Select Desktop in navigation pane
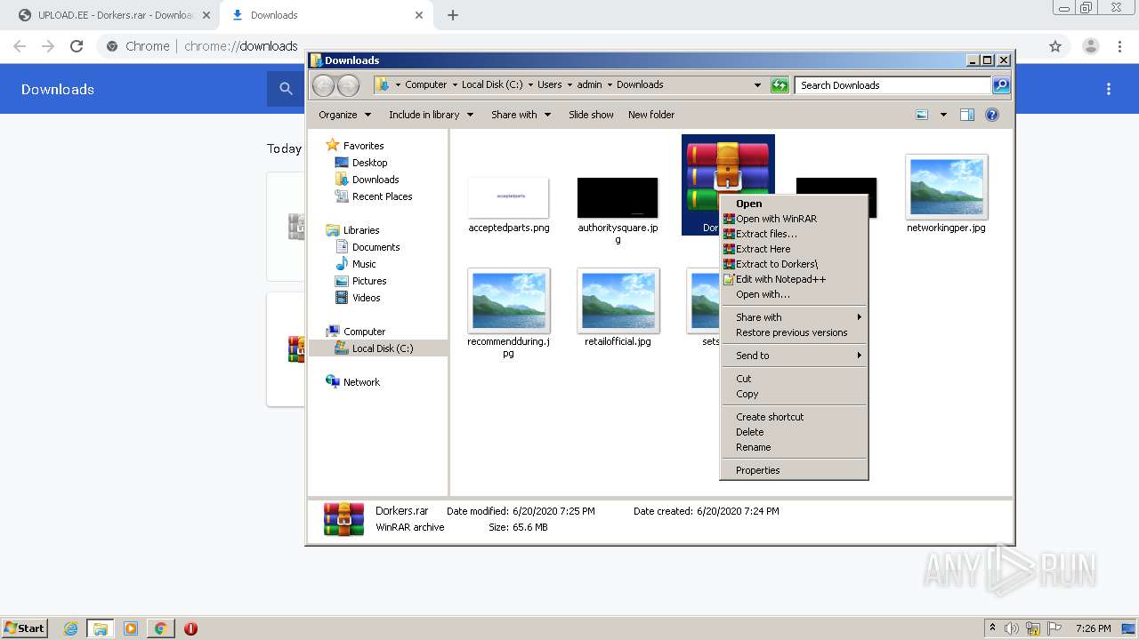Image resolution: width=1139 pixels, height=640 pixels. pyautogui.click(x=369, y=163)
